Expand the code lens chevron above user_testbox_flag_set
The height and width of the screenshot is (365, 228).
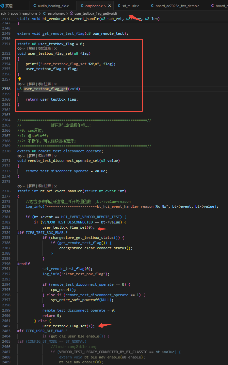pyautogui.click(x=24, y=48)
